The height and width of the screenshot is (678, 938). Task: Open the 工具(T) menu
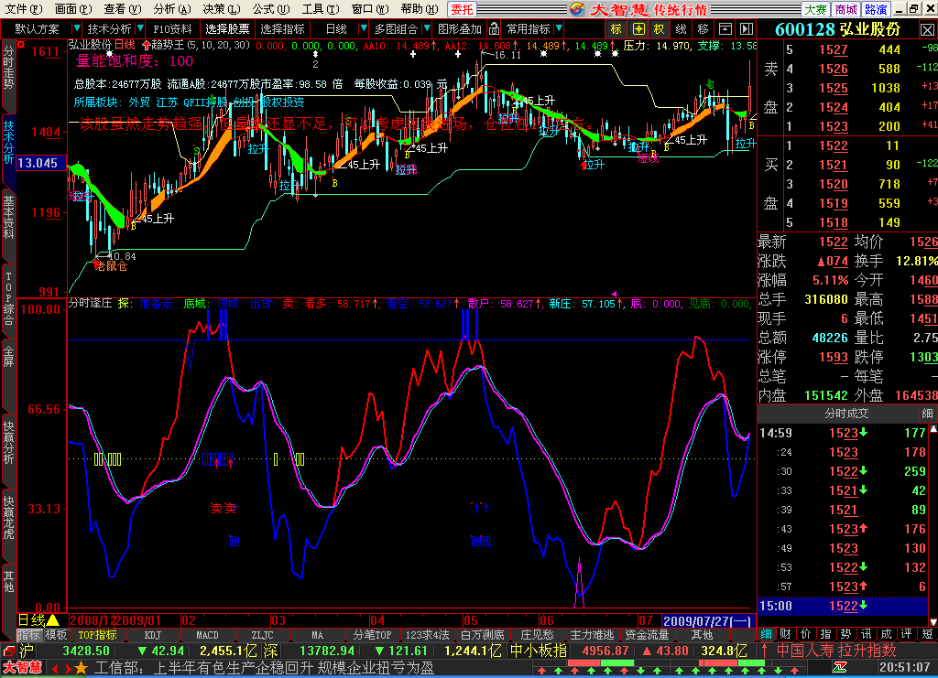320,9
